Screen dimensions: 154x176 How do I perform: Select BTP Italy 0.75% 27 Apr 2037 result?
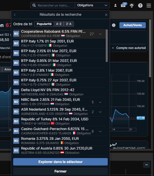point(59,82)
